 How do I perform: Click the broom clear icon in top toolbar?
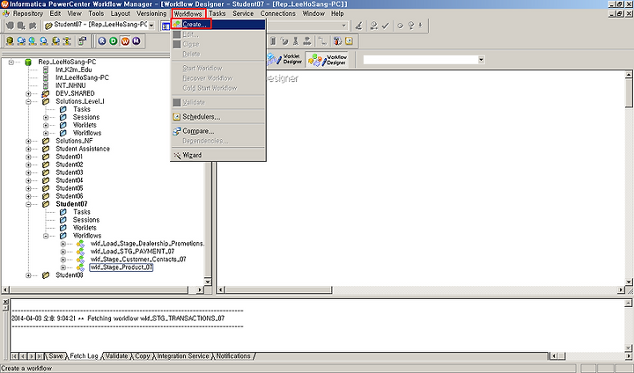click(x=358, y=26)
